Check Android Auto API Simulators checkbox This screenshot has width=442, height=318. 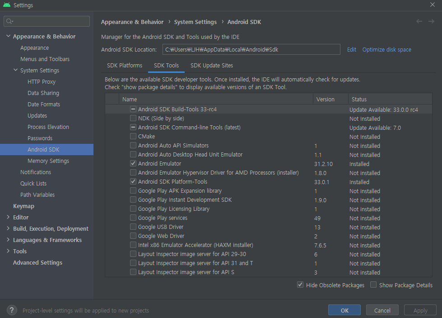click(133, 145)
